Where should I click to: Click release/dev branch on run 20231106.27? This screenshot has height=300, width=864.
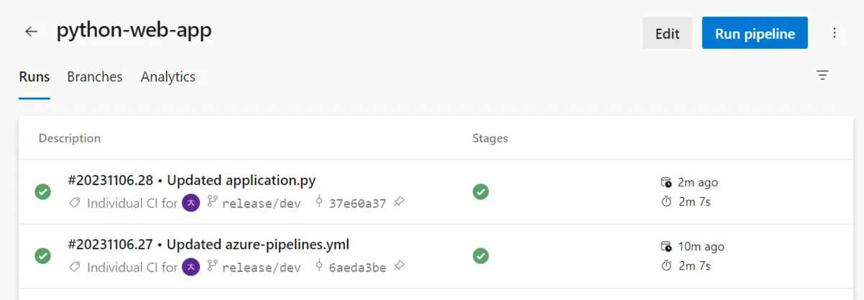click(261, 268)
